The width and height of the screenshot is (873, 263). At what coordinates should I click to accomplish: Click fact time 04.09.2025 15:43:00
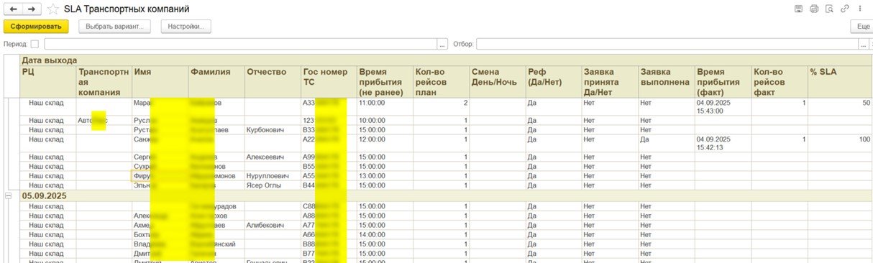pos(723,107)
